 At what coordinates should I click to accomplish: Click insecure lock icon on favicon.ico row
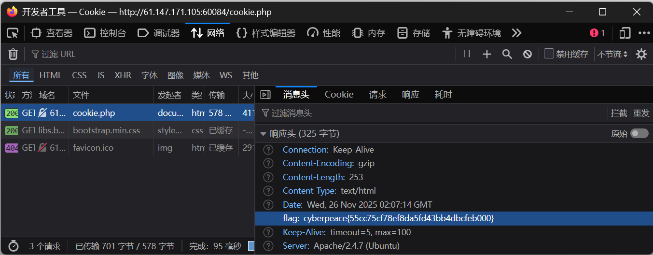(x=42, y=148)
